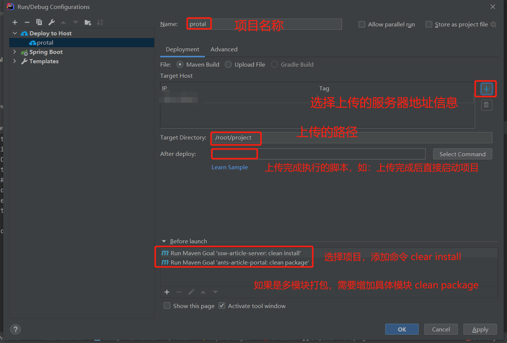Image resolution: width=507 pixels, height=343 pixels.
Task: Click the IntelliJ logo in title bar
Action: click(x=10, y=7)
